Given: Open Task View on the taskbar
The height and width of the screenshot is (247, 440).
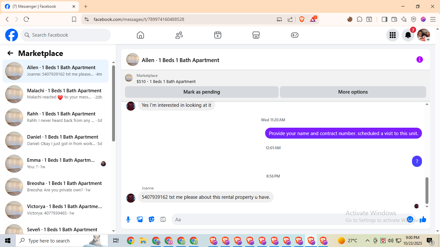Looking at the screenshot, I should point(116,241).
